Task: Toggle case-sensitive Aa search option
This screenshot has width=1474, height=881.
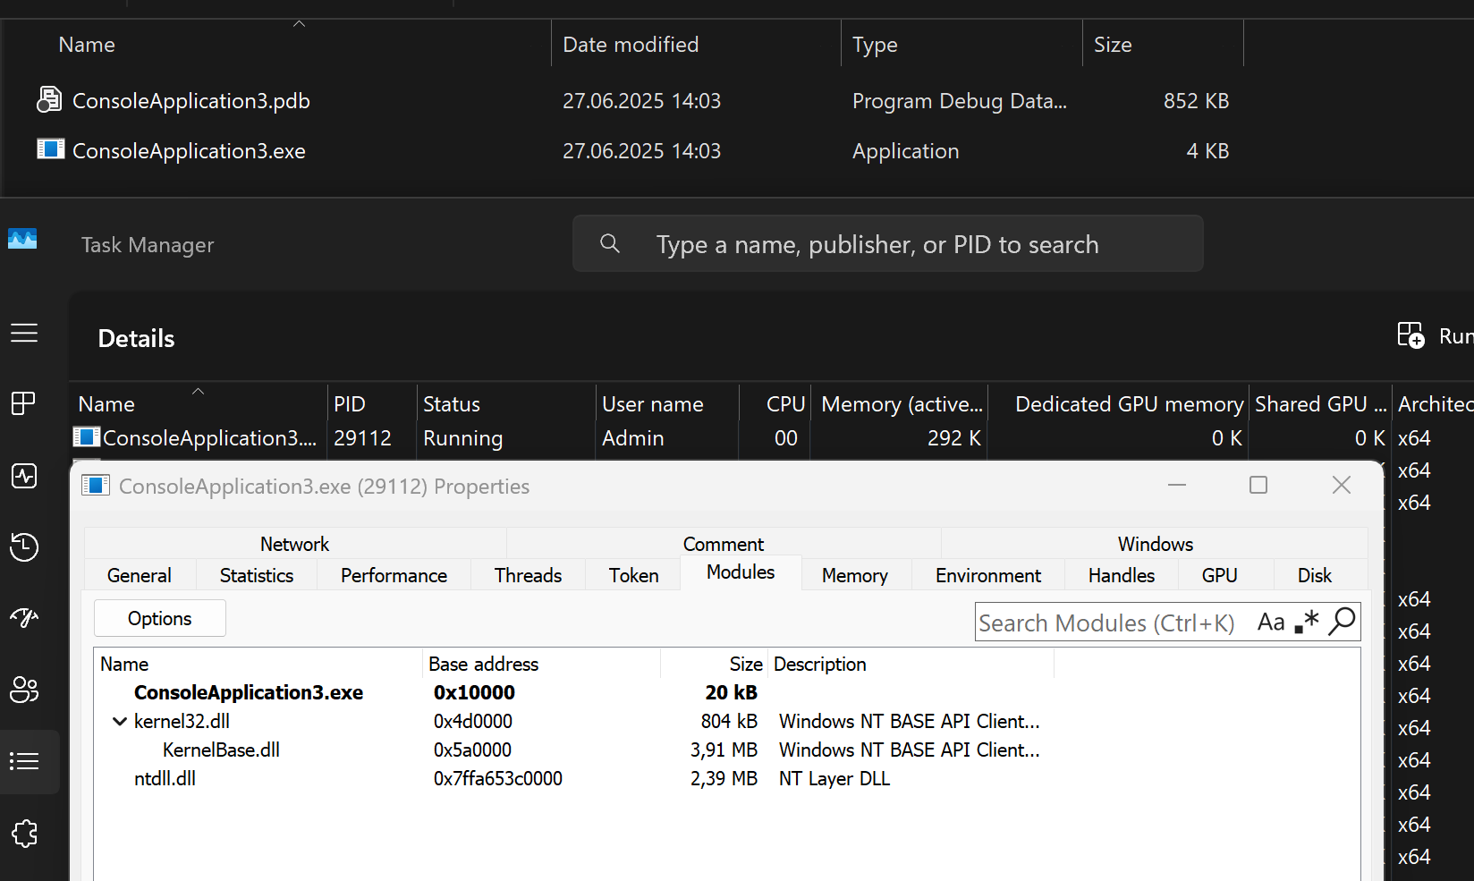Action: pyautogui.click(x=1270, y=622)
